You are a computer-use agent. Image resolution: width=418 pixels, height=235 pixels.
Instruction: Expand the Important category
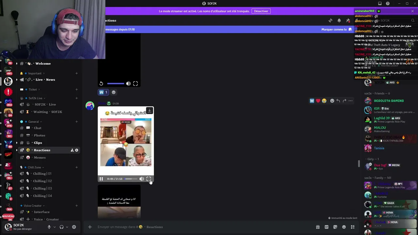pyautogui.click(x=35, y=73)
